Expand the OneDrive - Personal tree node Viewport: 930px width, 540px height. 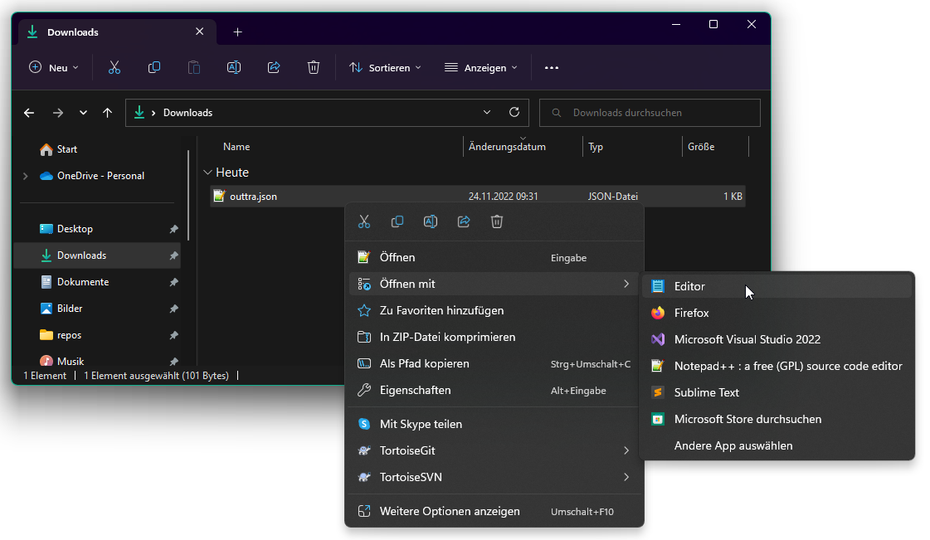26,176
